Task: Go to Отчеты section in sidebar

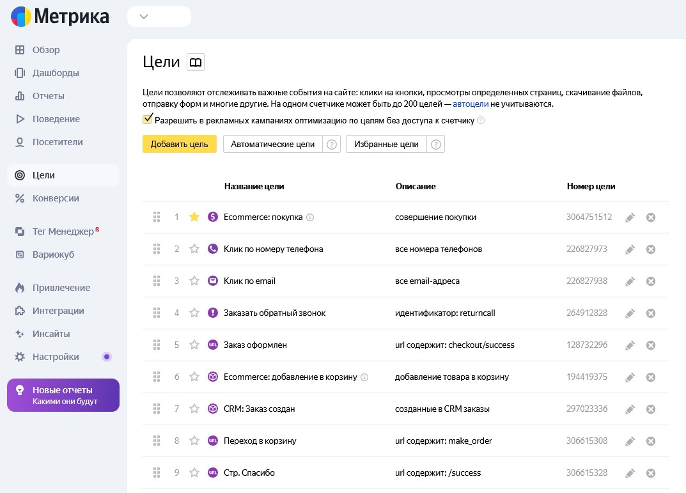Action: pos(49,96)
